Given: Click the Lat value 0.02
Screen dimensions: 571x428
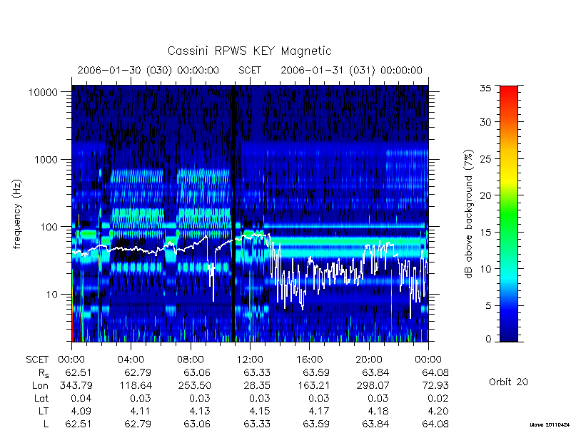Looking at the screenshot, I should pos(438,398).
